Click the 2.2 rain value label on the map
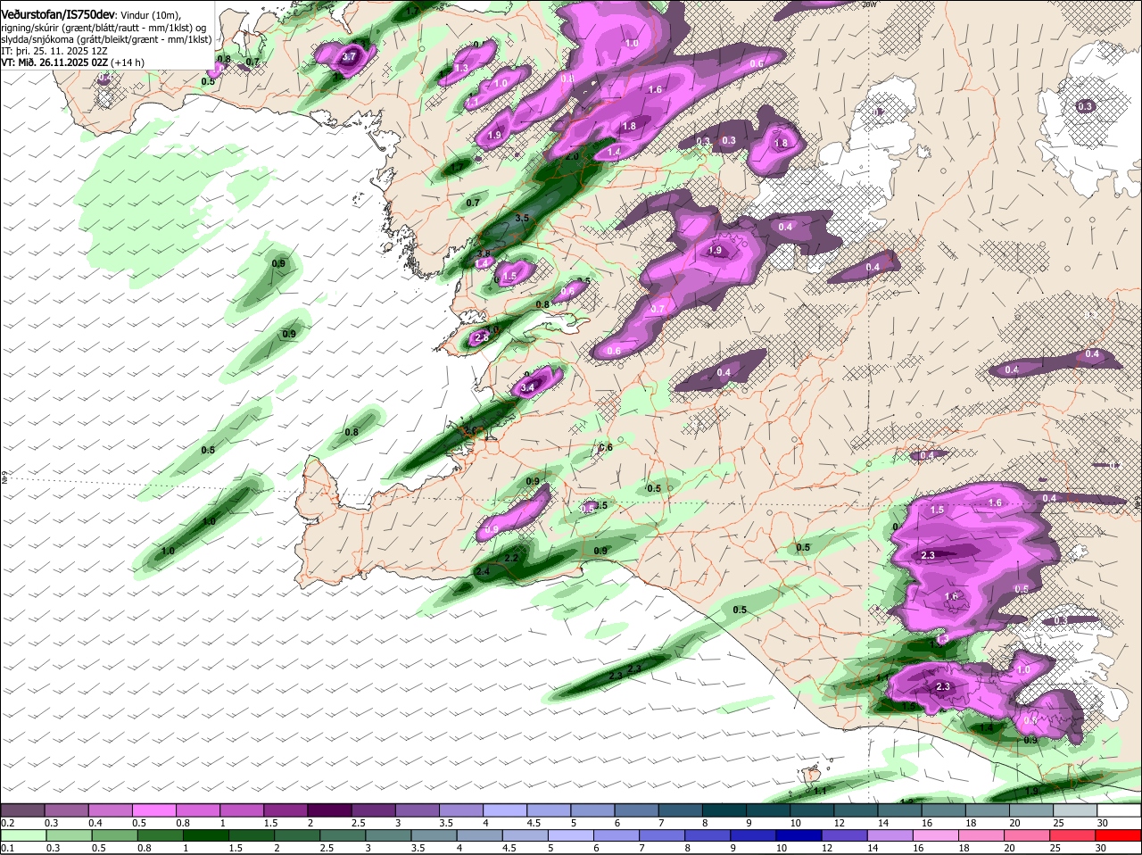Screen dimensions: 1142x855 pos(512,558)
